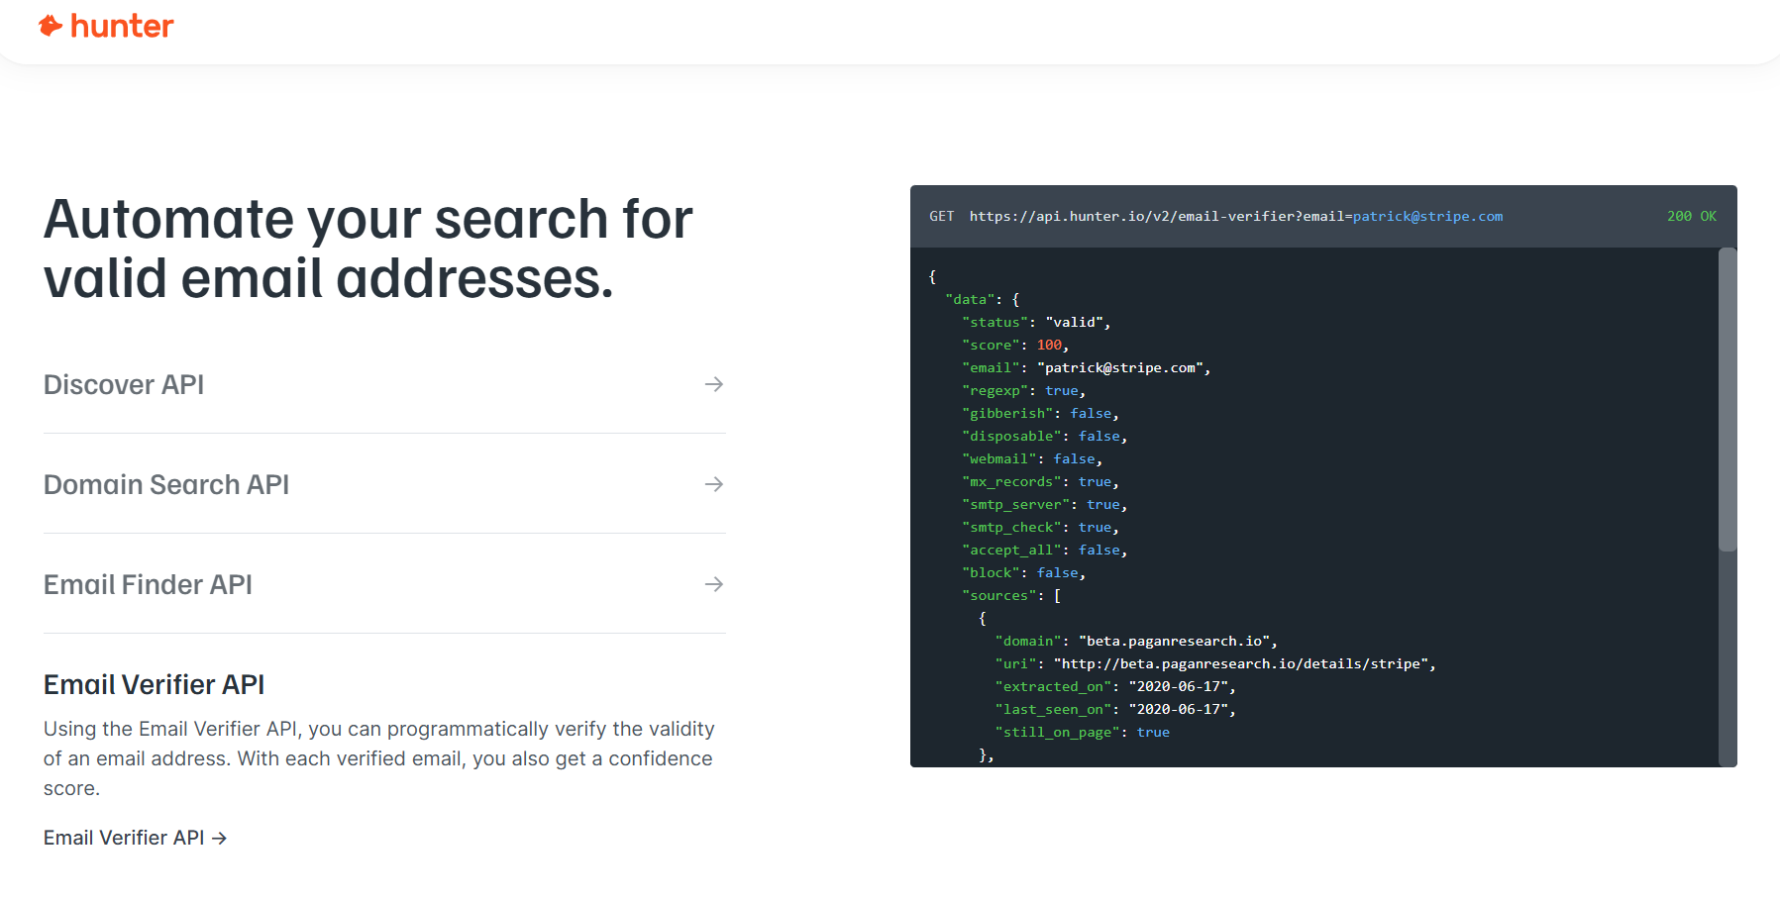Click the "uri" paganresearch details line
This screenshot has height=903, width=1780.
tap(1215, 663)
